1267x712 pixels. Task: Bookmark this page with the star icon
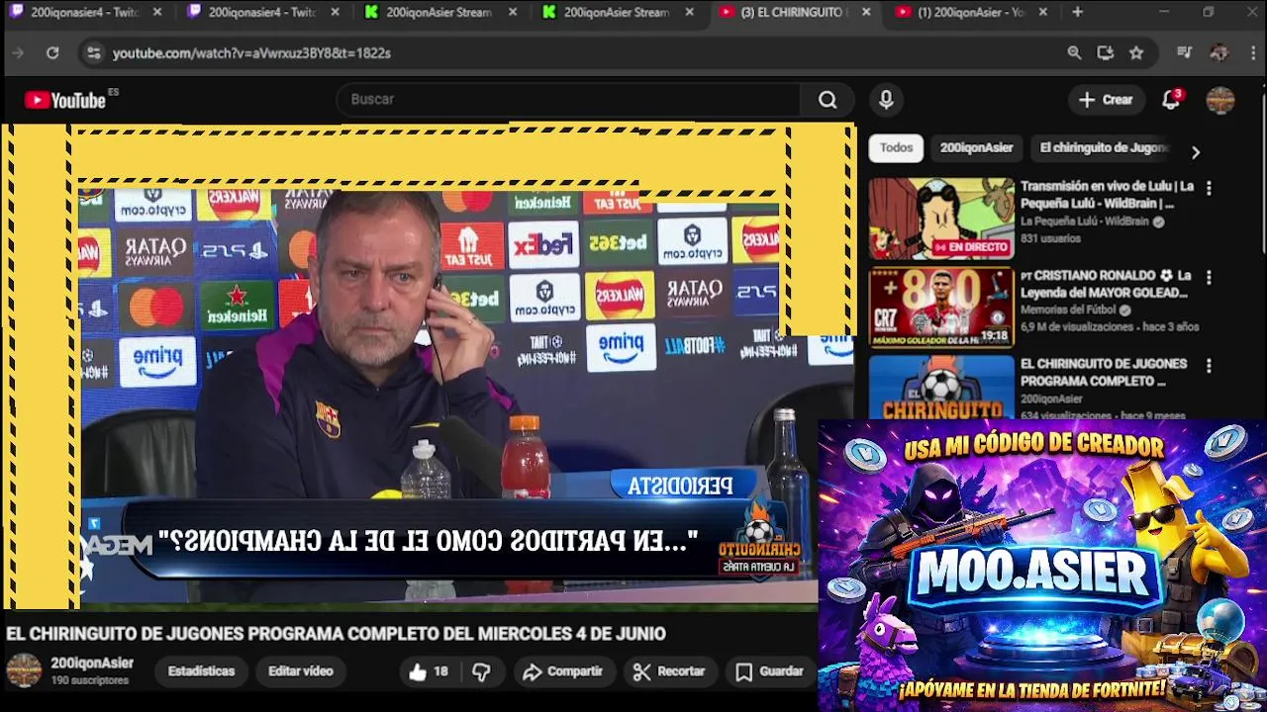(1136, 52)
